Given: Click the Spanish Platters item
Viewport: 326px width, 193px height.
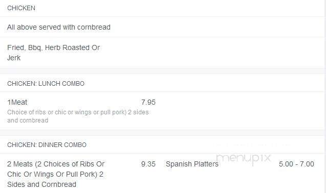Looking at the screenshot, I should (192, 164).
